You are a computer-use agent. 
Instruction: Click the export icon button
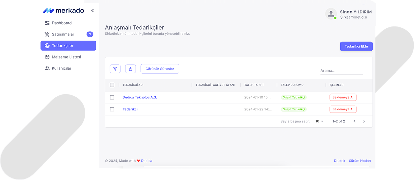(130, 69)
